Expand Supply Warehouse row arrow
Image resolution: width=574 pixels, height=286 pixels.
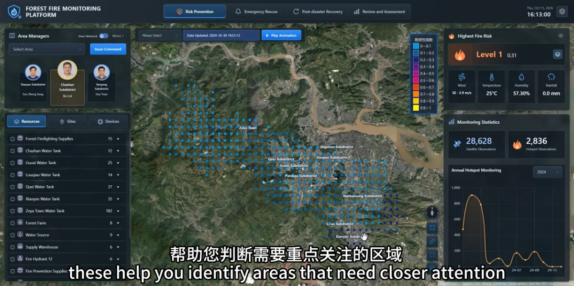[x=118, y=247]
